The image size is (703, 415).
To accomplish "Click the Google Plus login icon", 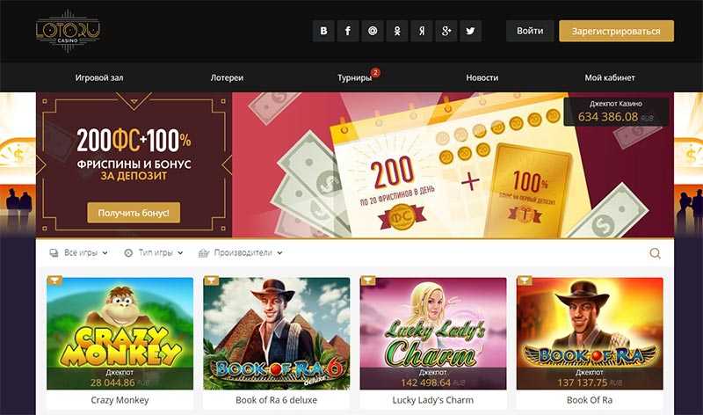I will click(x=446, y=31).
